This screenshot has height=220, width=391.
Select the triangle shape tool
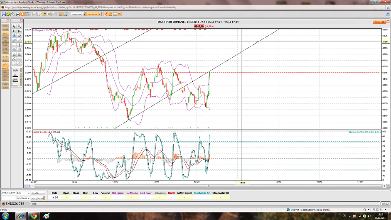[14, 54]
